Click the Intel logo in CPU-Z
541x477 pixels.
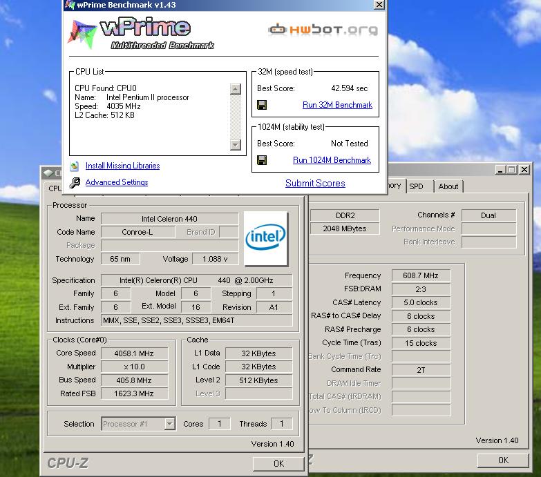(x=265, y=239)
